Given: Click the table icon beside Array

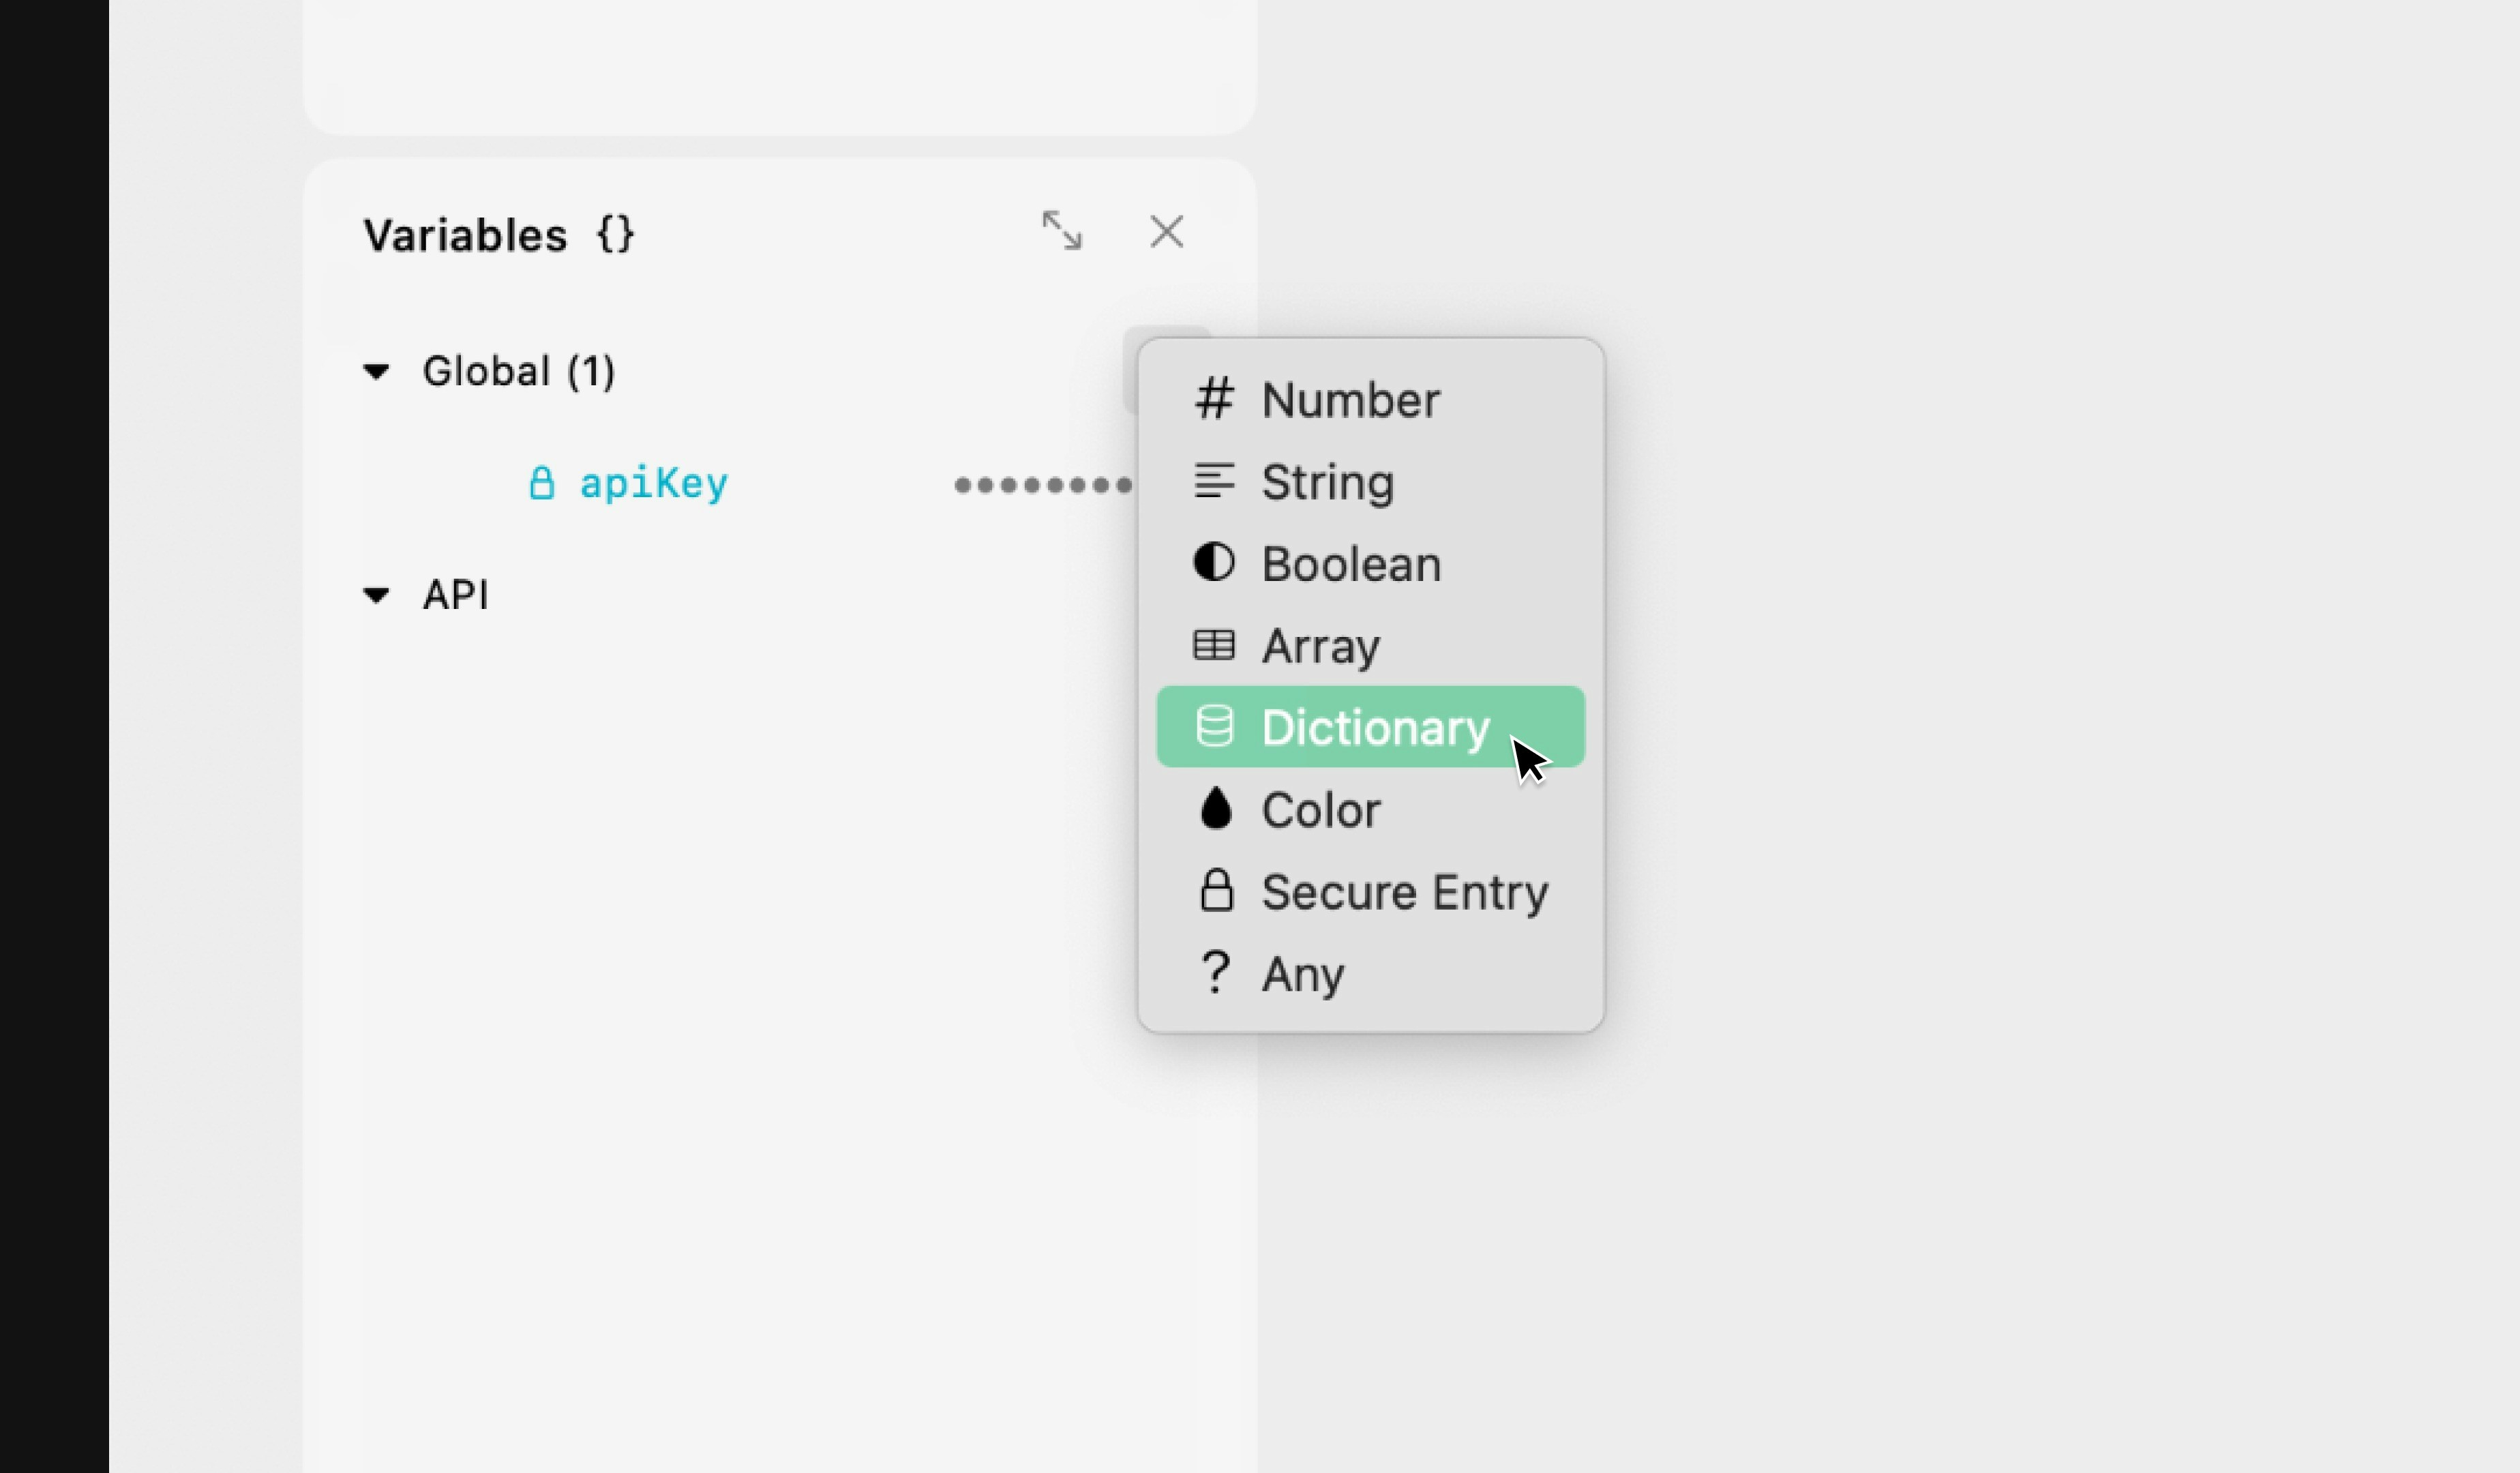Looking at the screenshot, I should pyautogui.click(x=1214, y=645).
